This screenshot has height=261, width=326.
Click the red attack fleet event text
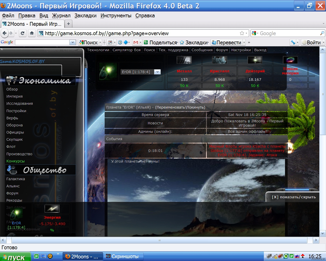coord(247,151)
